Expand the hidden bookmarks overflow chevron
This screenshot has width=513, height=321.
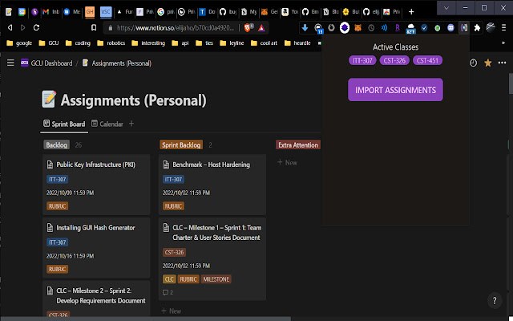pos(503,43)
